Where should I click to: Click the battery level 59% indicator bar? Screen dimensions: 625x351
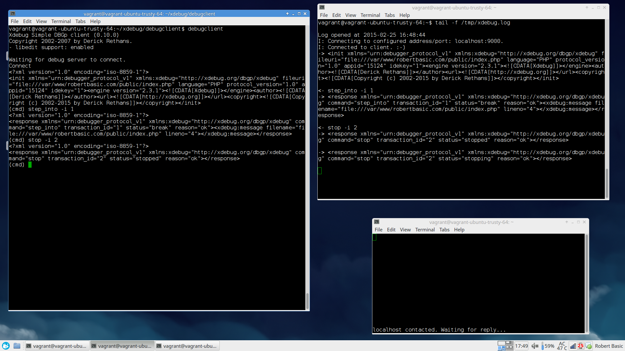tap(543, 346)
